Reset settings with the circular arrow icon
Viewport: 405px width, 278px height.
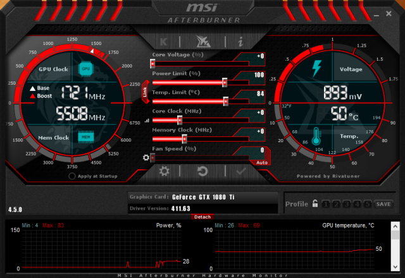click(202, 171)
